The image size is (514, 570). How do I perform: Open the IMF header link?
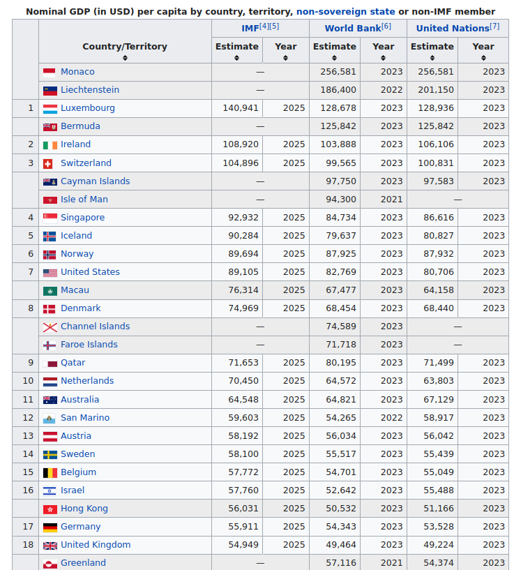pos(250,29)
